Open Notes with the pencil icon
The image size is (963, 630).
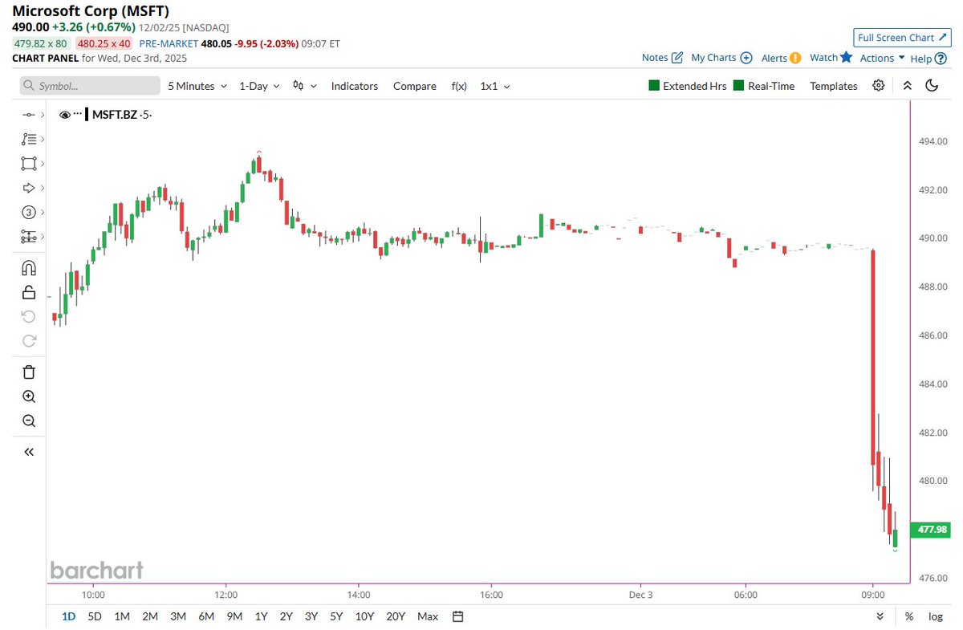click(x=663, y=58)
